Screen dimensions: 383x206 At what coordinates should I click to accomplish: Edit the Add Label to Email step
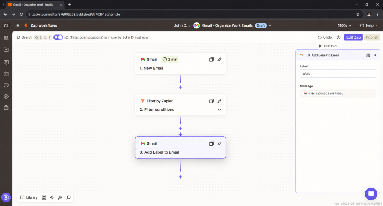(x=219, y=143)
